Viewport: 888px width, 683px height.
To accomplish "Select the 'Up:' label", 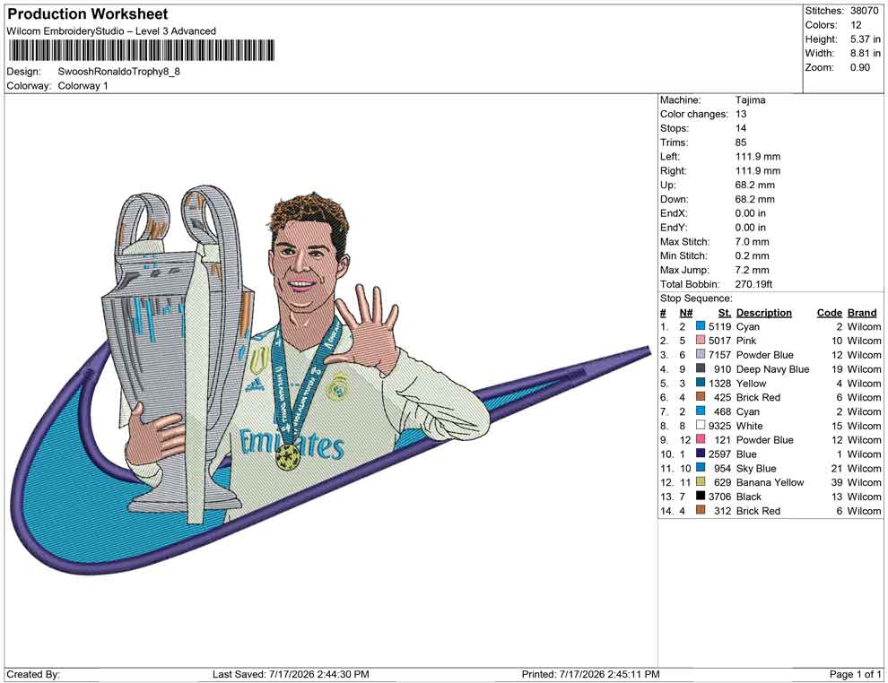I will tap(667, 185).
